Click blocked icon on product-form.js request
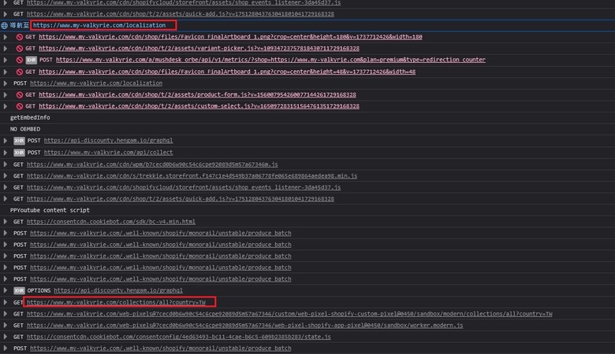This screenshot has height=354, width=615. (19, 94)
